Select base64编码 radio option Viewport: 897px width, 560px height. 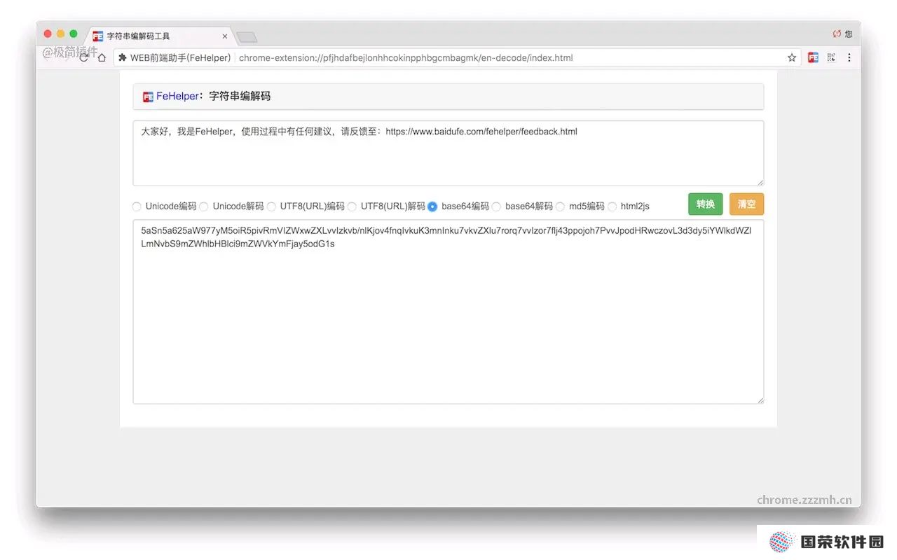(432, 206)
